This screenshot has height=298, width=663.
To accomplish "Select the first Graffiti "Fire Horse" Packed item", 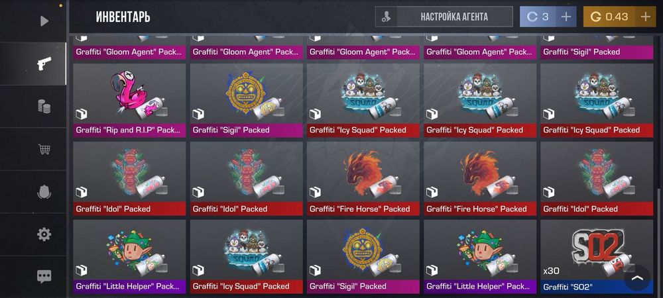I will [363, 179].
